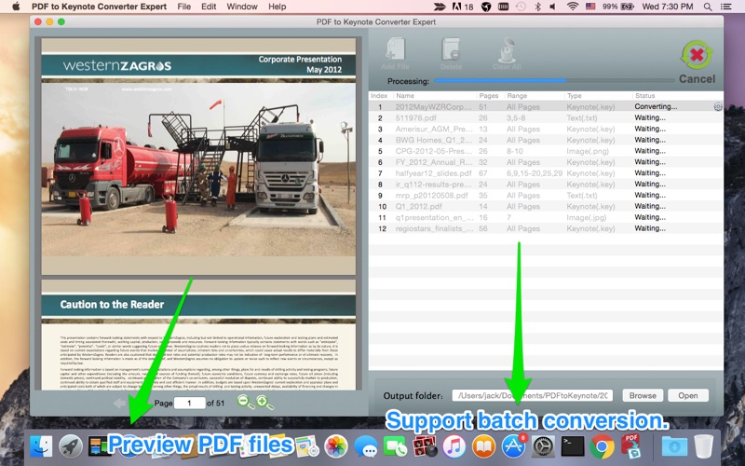Image resolution: width=745 pixels, height=466 pixels.
Task: Open Finder in the Dock
Action: (41, 446)
